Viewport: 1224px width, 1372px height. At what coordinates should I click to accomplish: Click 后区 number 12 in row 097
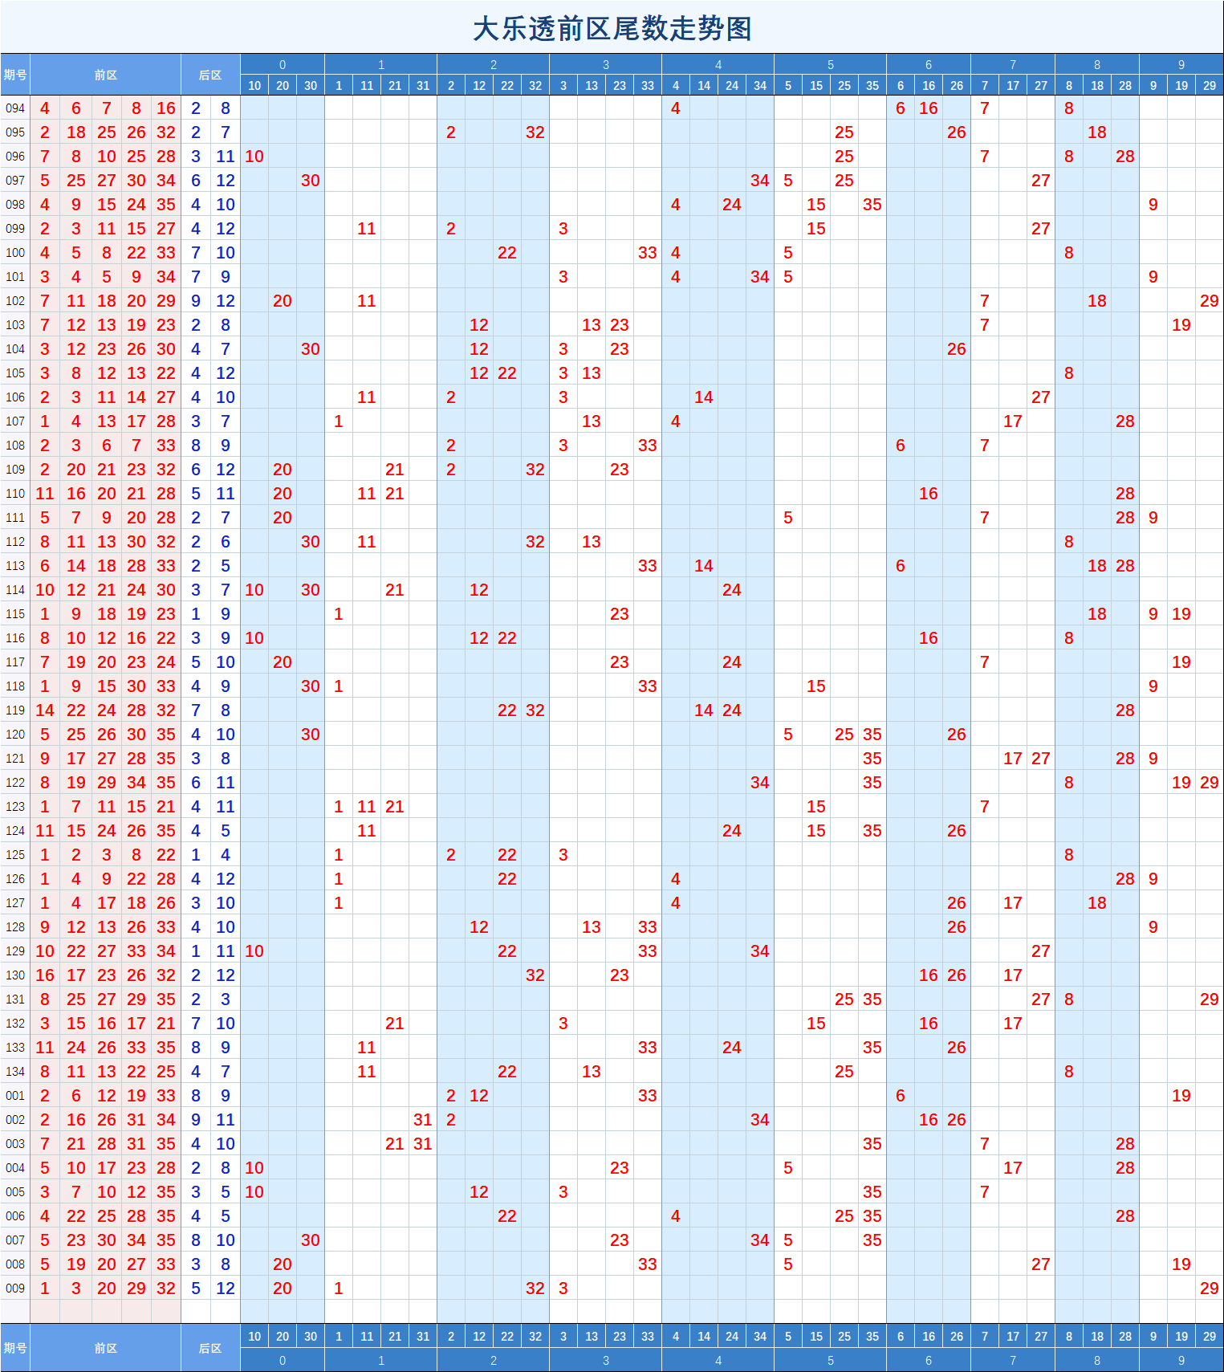click(226, 181)
